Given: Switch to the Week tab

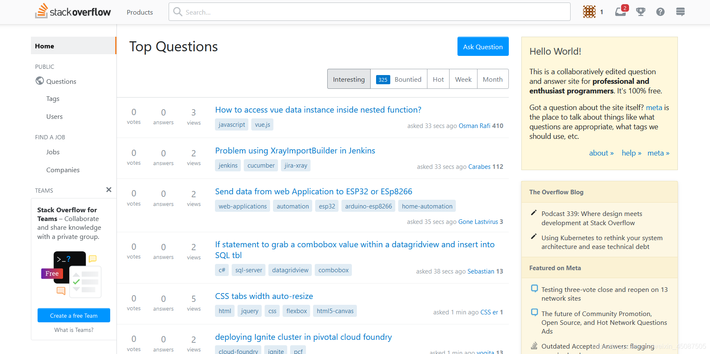Looking at the screenshot, I should click(463, 79).
